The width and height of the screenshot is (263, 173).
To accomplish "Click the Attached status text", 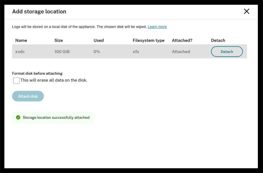I will pyautogui.click(x=181, y=52).
